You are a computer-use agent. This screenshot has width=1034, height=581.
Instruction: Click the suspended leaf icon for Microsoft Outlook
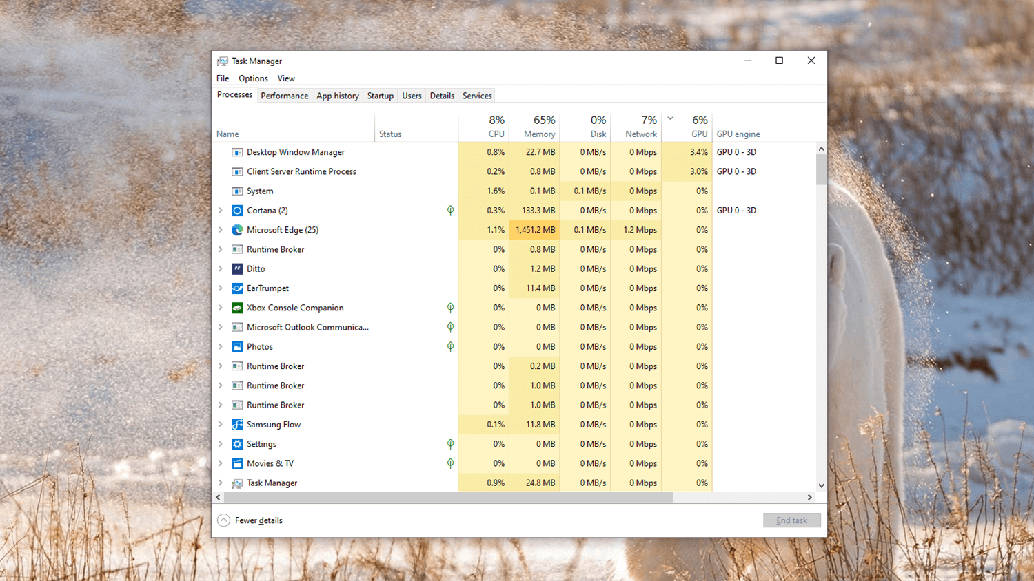pyautogui.click(x=450, y=327)
